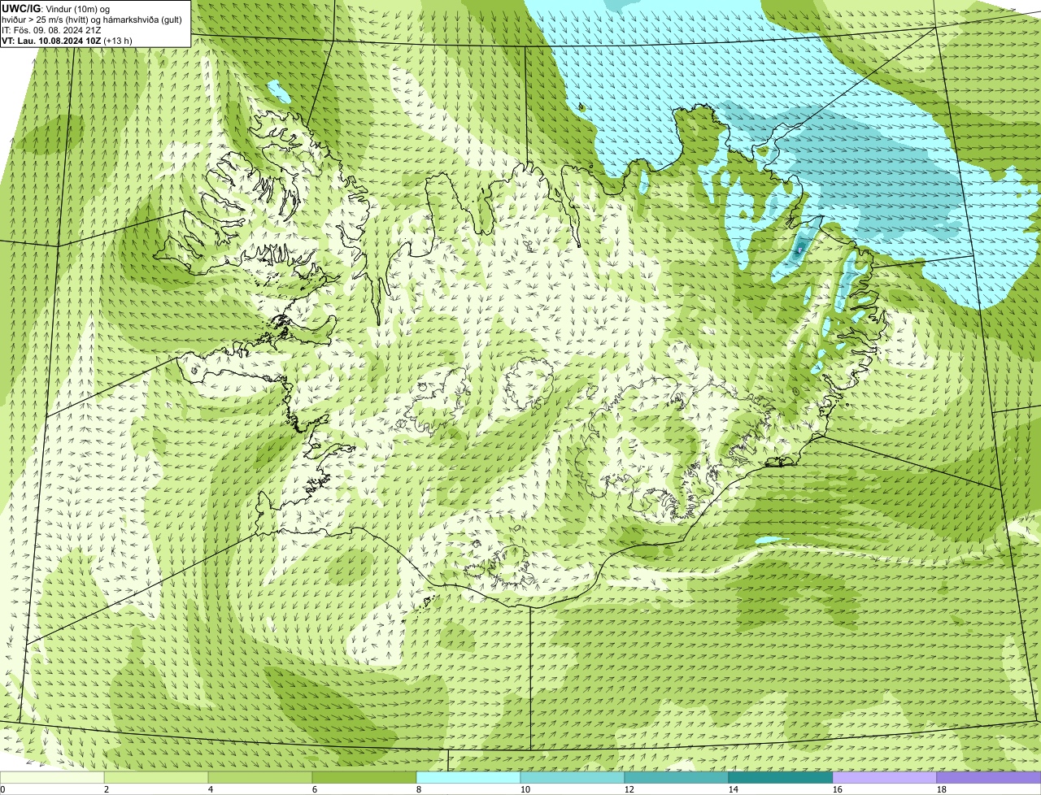This screenshot has width=1041, height=795.
Task: Choose the 16–18 m/s lavender legend swatch
Action: click(x=885, y=777)
